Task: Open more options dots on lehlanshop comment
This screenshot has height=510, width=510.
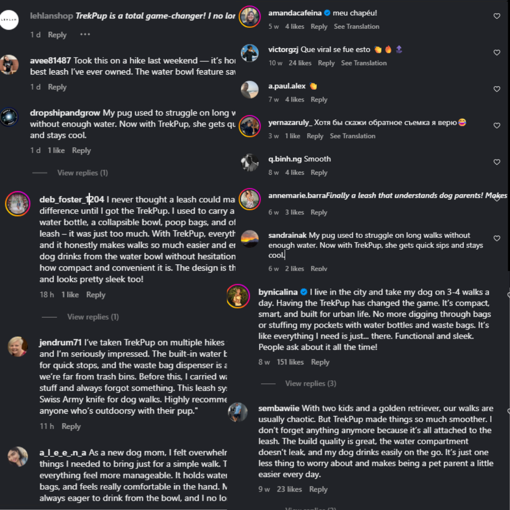Action: [x=85, y=34]
